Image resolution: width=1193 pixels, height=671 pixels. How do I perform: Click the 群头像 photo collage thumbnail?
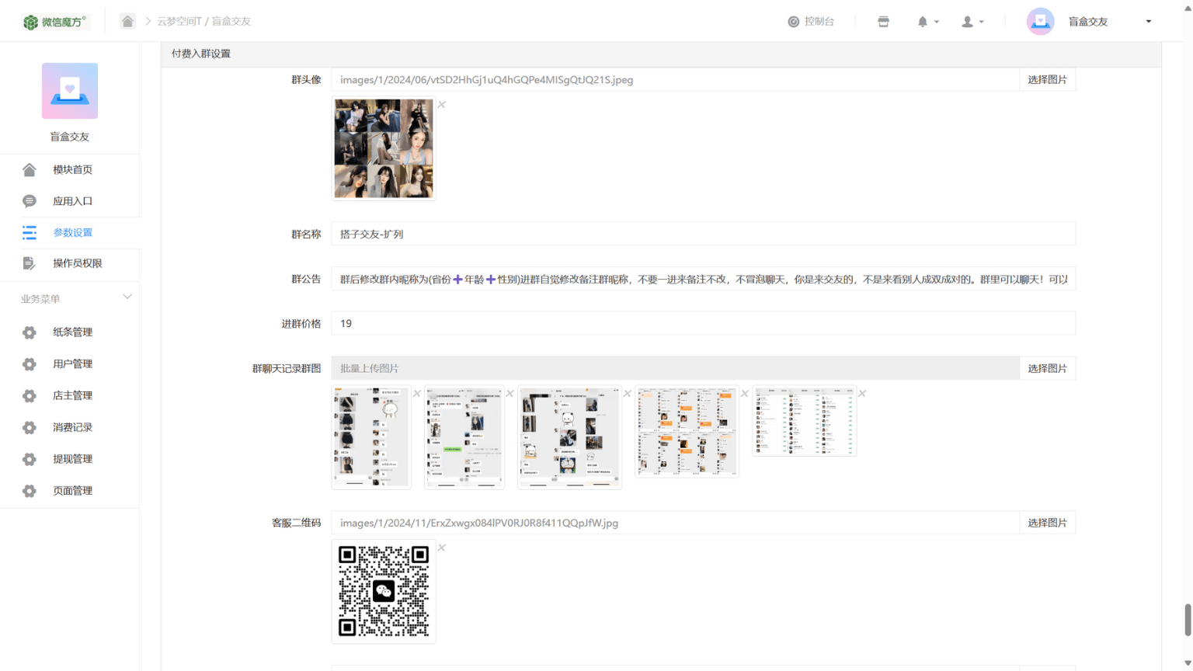point(384,148)
